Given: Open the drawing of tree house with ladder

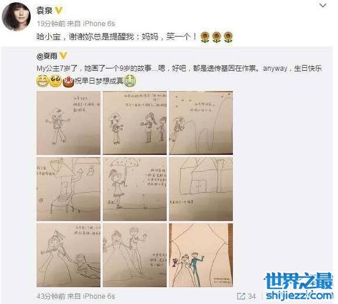Looking at the screenshot, I should [69, 189].
